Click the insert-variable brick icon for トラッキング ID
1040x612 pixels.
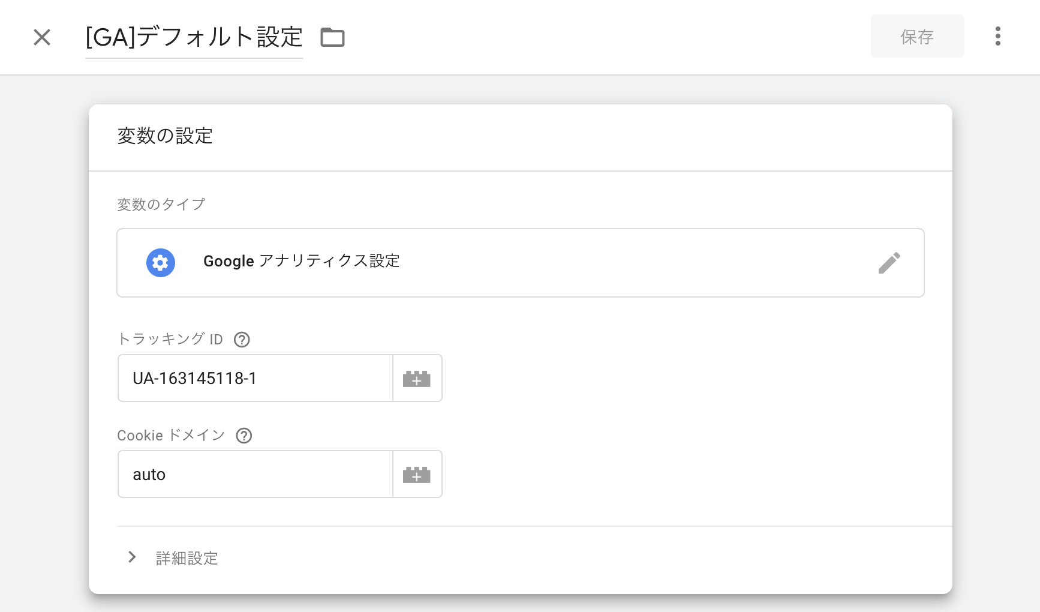pos(417,378)
